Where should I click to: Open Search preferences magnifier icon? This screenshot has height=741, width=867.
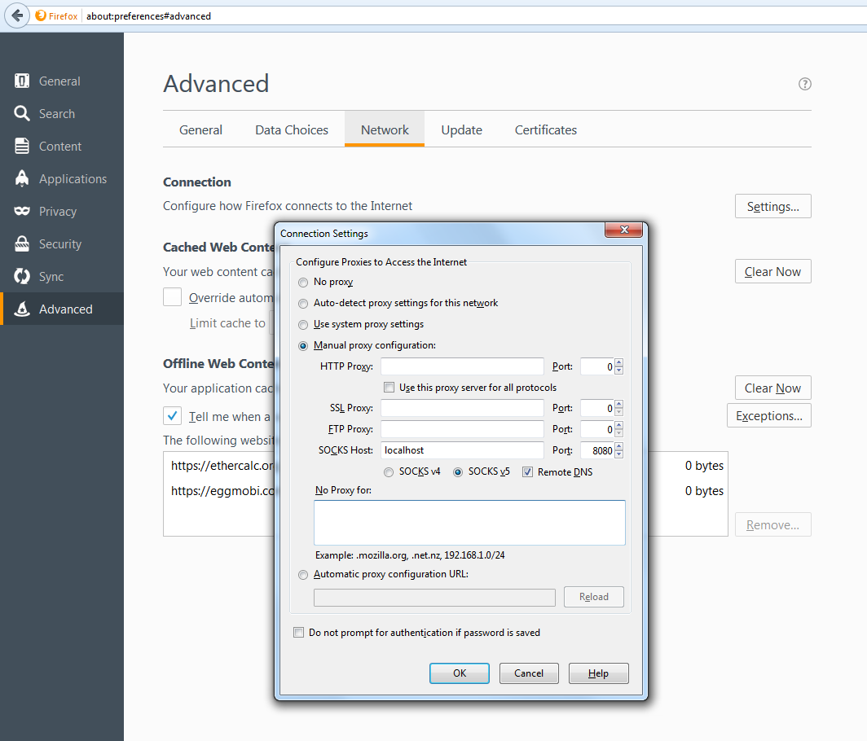pos(21,113)
